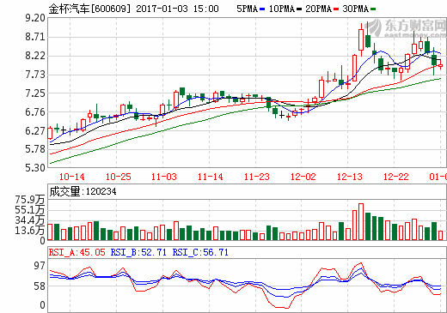Click the tallest red candlestick near 12-13
Image resolution: width=447 pixels, height=313 pixels.
tap(361, 39)
